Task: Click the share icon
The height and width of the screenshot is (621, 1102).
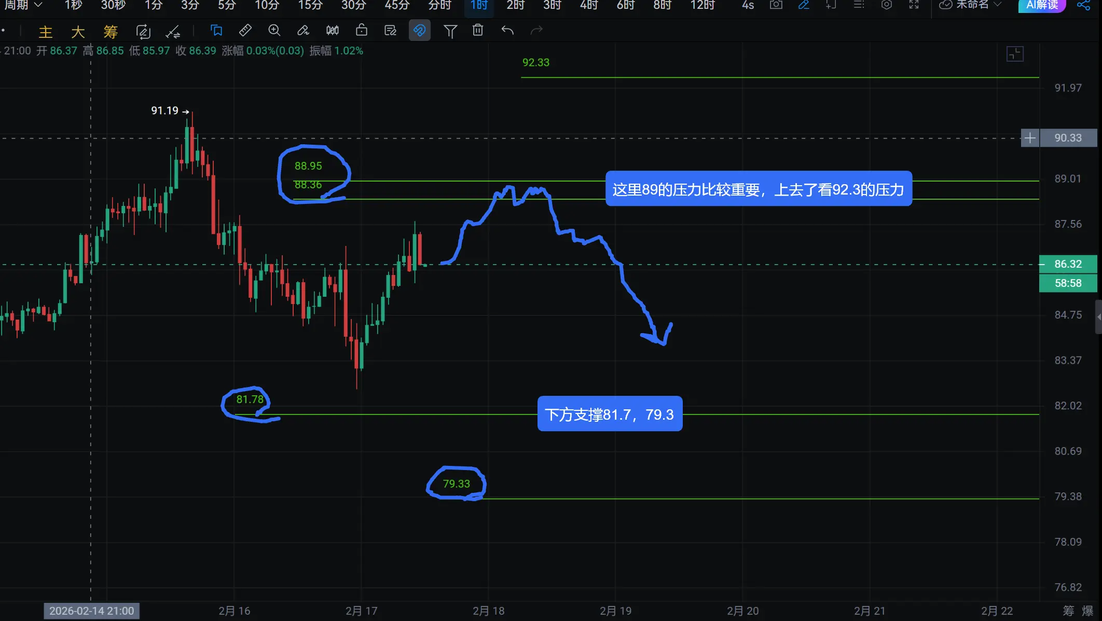Action: click(x=1083, y=5)
